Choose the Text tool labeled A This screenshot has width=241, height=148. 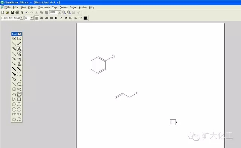[19, 49]
